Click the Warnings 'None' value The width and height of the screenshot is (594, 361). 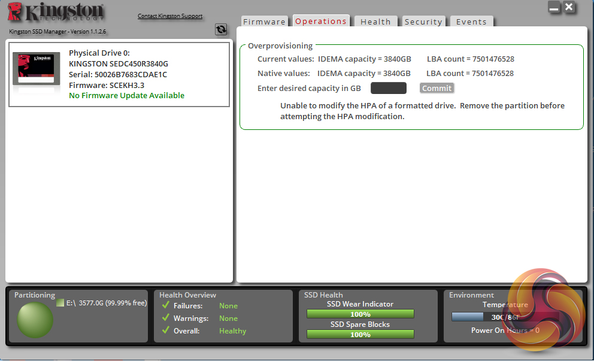click(228, 318)
